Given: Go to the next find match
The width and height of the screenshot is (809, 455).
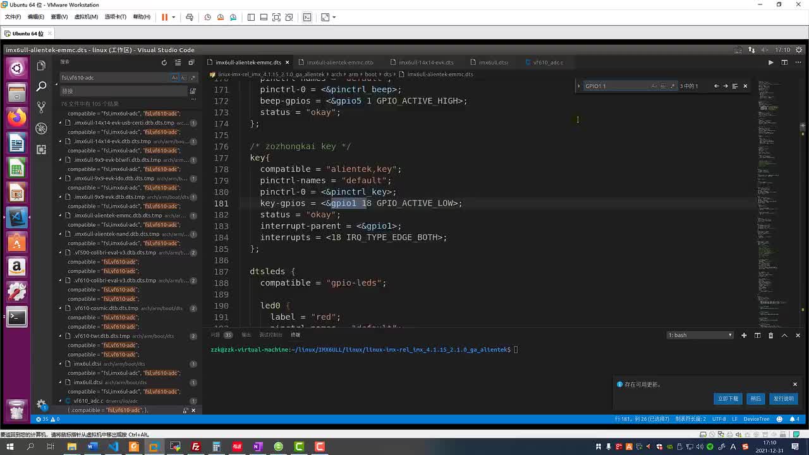Looking at the screenshot, I should pos(726,86).
